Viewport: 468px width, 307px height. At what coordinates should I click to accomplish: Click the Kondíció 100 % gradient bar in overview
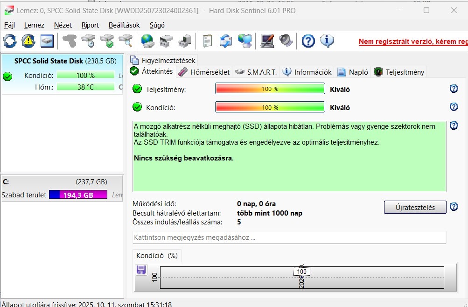[x=270, y=107]
